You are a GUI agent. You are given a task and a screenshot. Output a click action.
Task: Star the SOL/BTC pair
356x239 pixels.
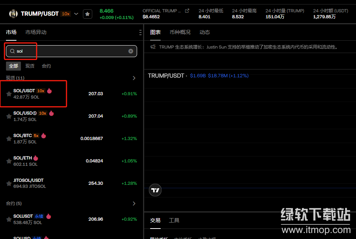point(9,139)
